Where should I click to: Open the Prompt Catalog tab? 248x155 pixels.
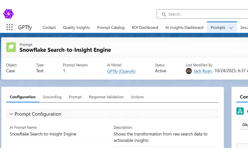(x=111, y=28)
